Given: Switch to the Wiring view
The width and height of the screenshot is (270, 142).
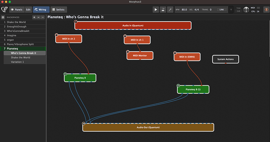Looking at the screenshot, I should pos(41,10).
